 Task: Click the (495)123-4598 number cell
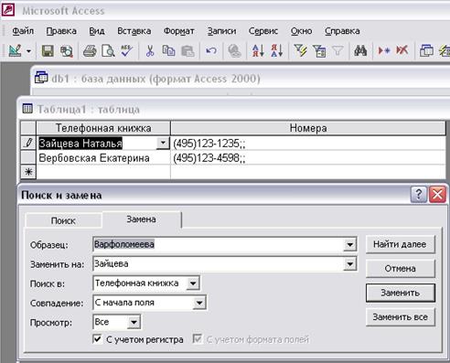tap(308, 158)
